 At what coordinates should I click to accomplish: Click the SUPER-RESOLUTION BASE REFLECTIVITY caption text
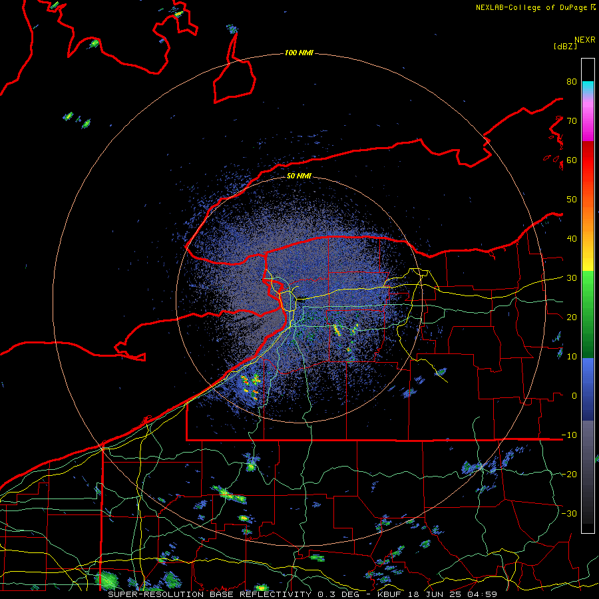[210, 594]
